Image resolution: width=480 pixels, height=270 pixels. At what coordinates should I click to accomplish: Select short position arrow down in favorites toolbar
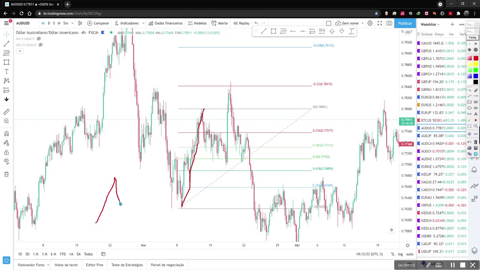click(342, 31)
